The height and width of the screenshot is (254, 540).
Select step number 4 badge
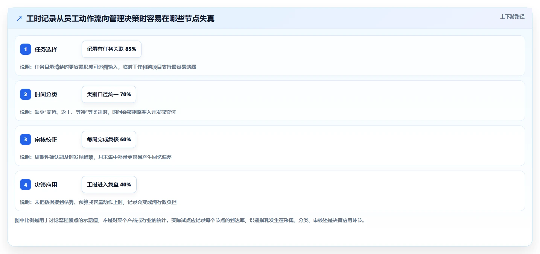[26, 184]
